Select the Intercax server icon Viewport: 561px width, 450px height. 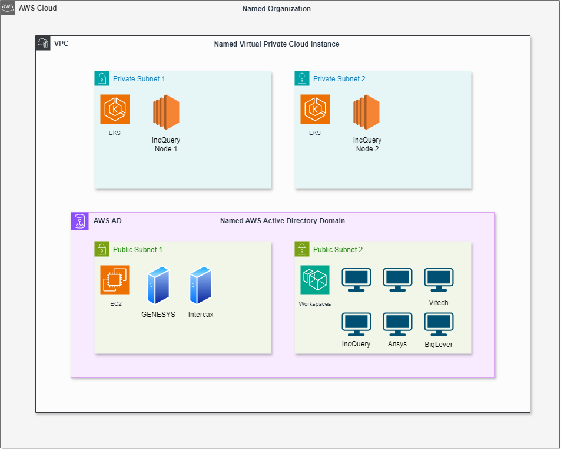201,286
